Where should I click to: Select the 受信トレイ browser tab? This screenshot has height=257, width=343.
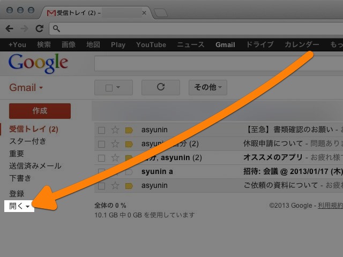[x=96, y=13]
